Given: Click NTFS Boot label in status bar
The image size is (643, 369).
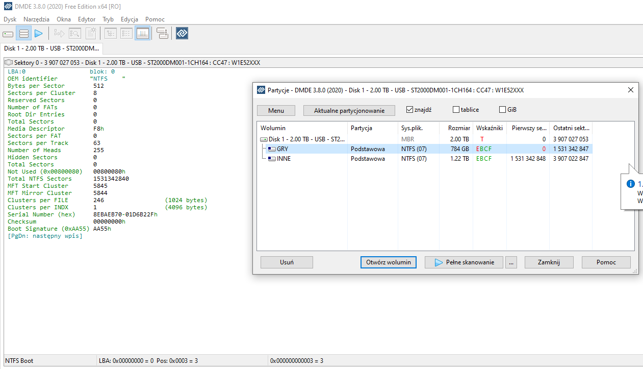Looking at the screenshot, I should click(19, 361).
